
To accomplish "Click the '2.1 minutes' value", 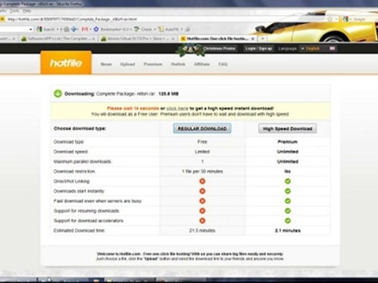I will (287, 231).
